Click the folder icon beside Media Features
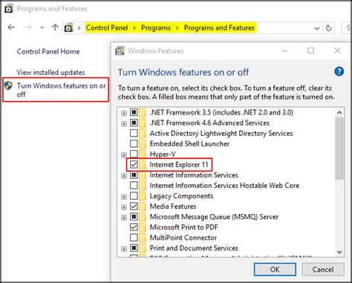 coord(143,206)
